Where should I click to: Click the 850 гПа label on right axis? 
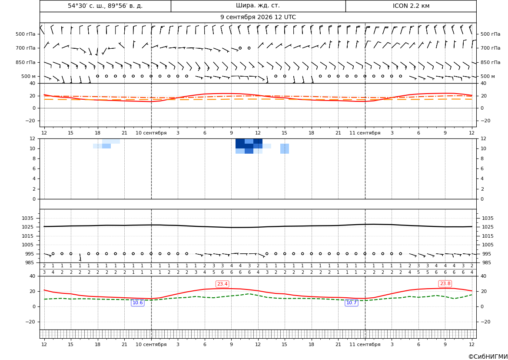(x=491, y=62)
